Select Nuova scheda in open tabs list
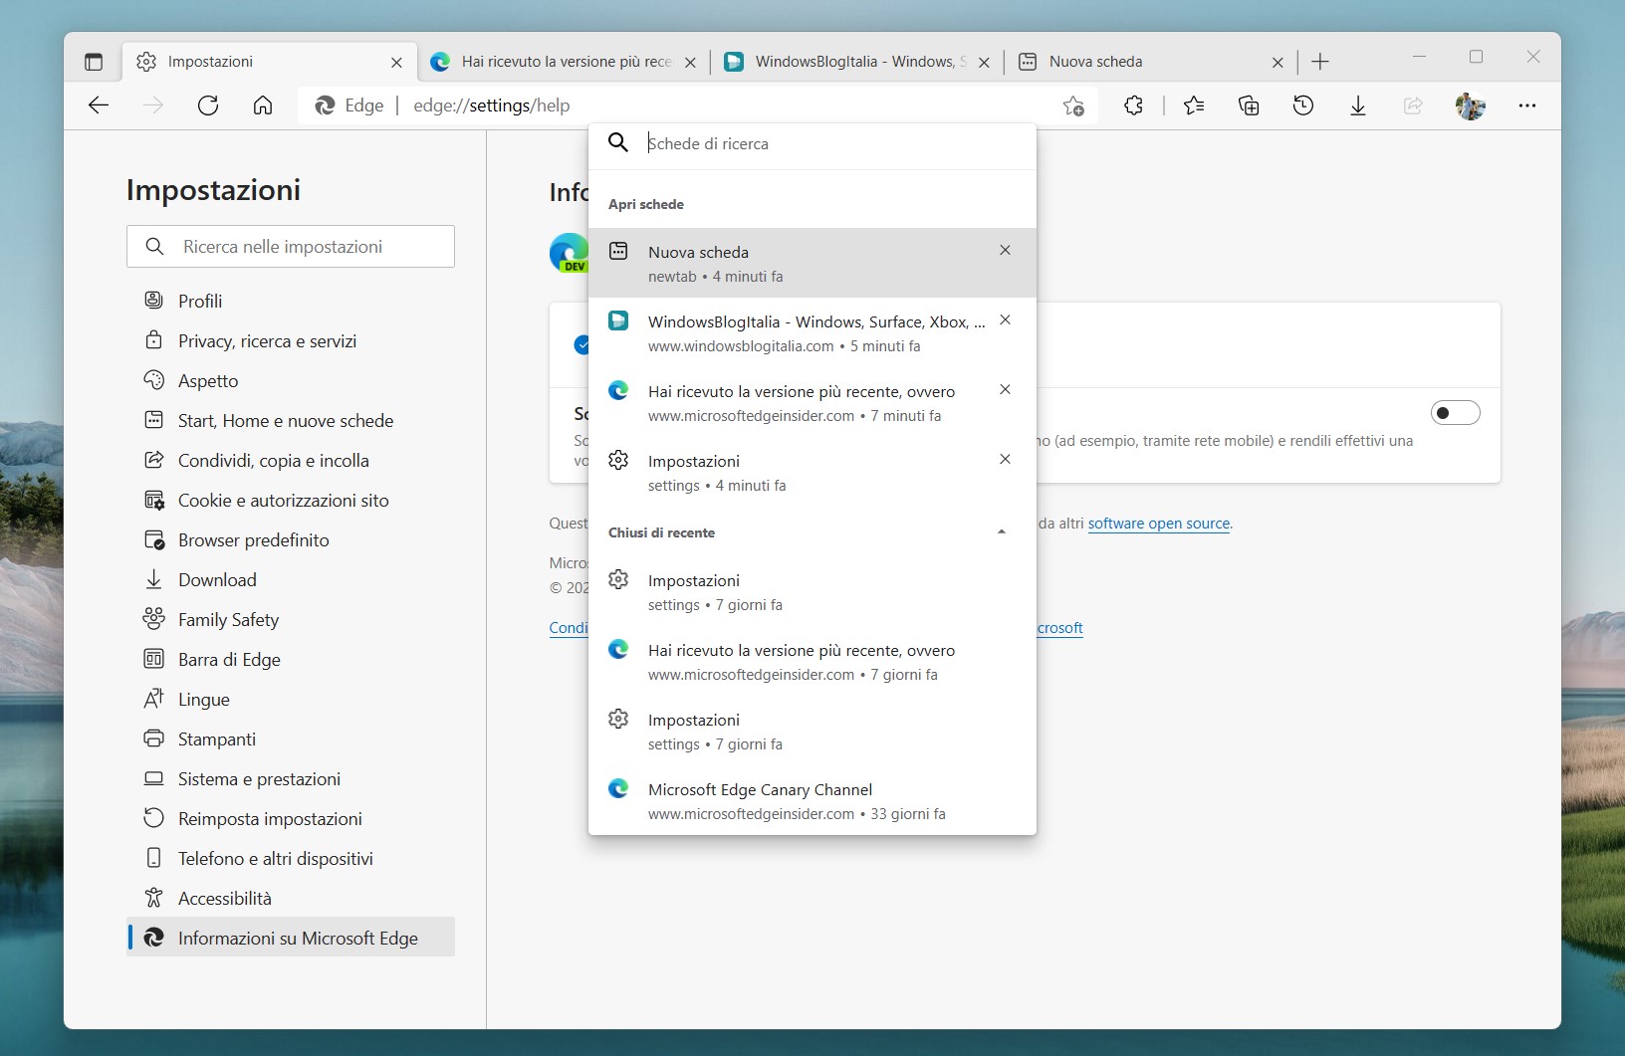Screen dimensions: 1625x1056 (x=812, y=264)
